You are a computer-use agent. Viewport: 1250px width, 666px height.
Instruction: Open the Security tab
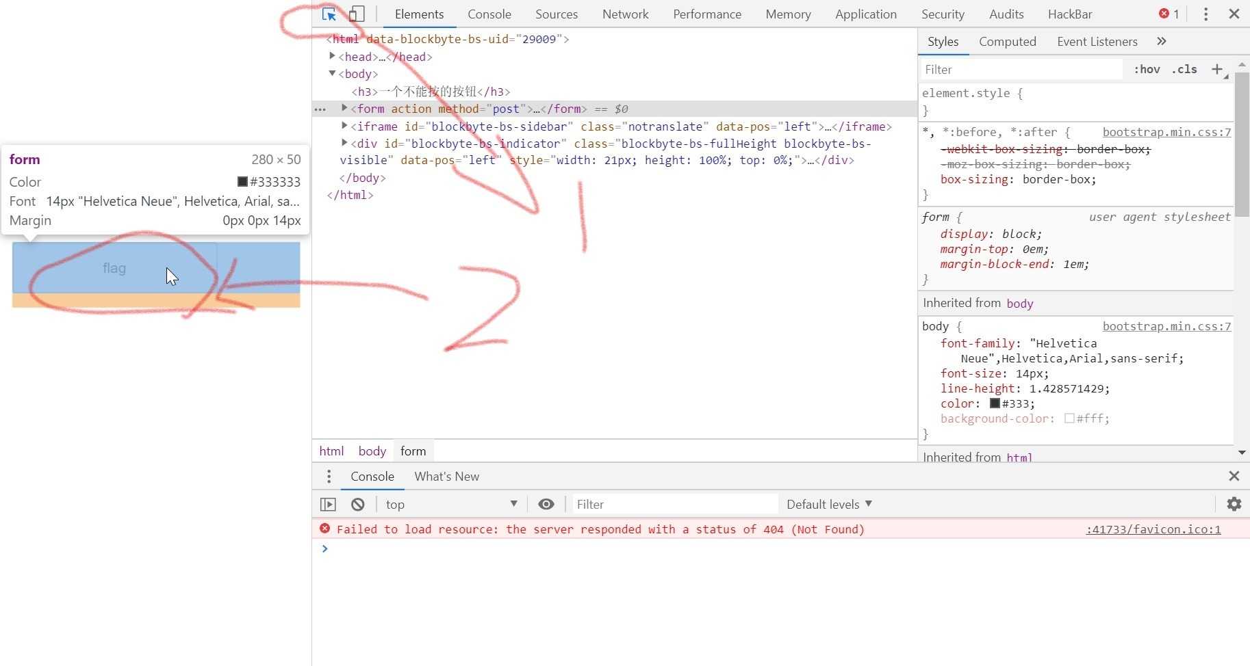pos(943,14)
